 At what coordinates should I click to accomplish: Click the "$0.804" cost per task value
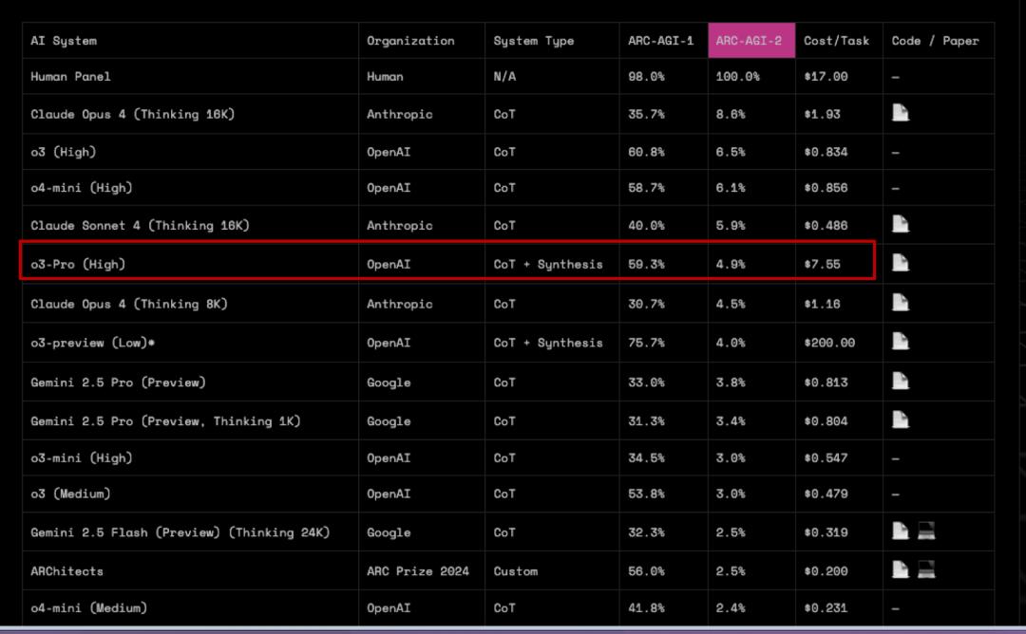826,421
